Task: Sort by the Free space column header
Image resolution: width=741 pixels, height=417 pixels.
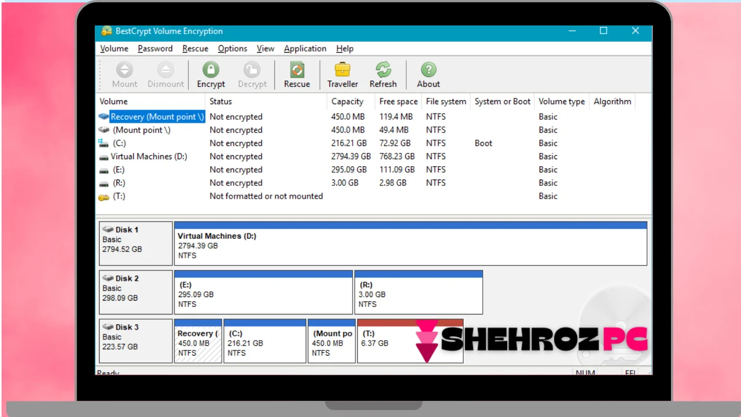Action: coord(399,101)
